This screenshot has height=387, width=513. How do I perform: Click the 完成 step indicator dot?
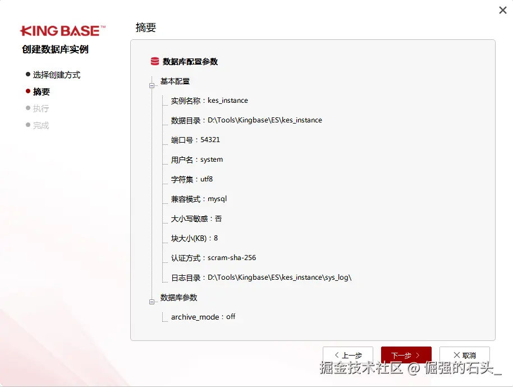[x=28, y=125]
